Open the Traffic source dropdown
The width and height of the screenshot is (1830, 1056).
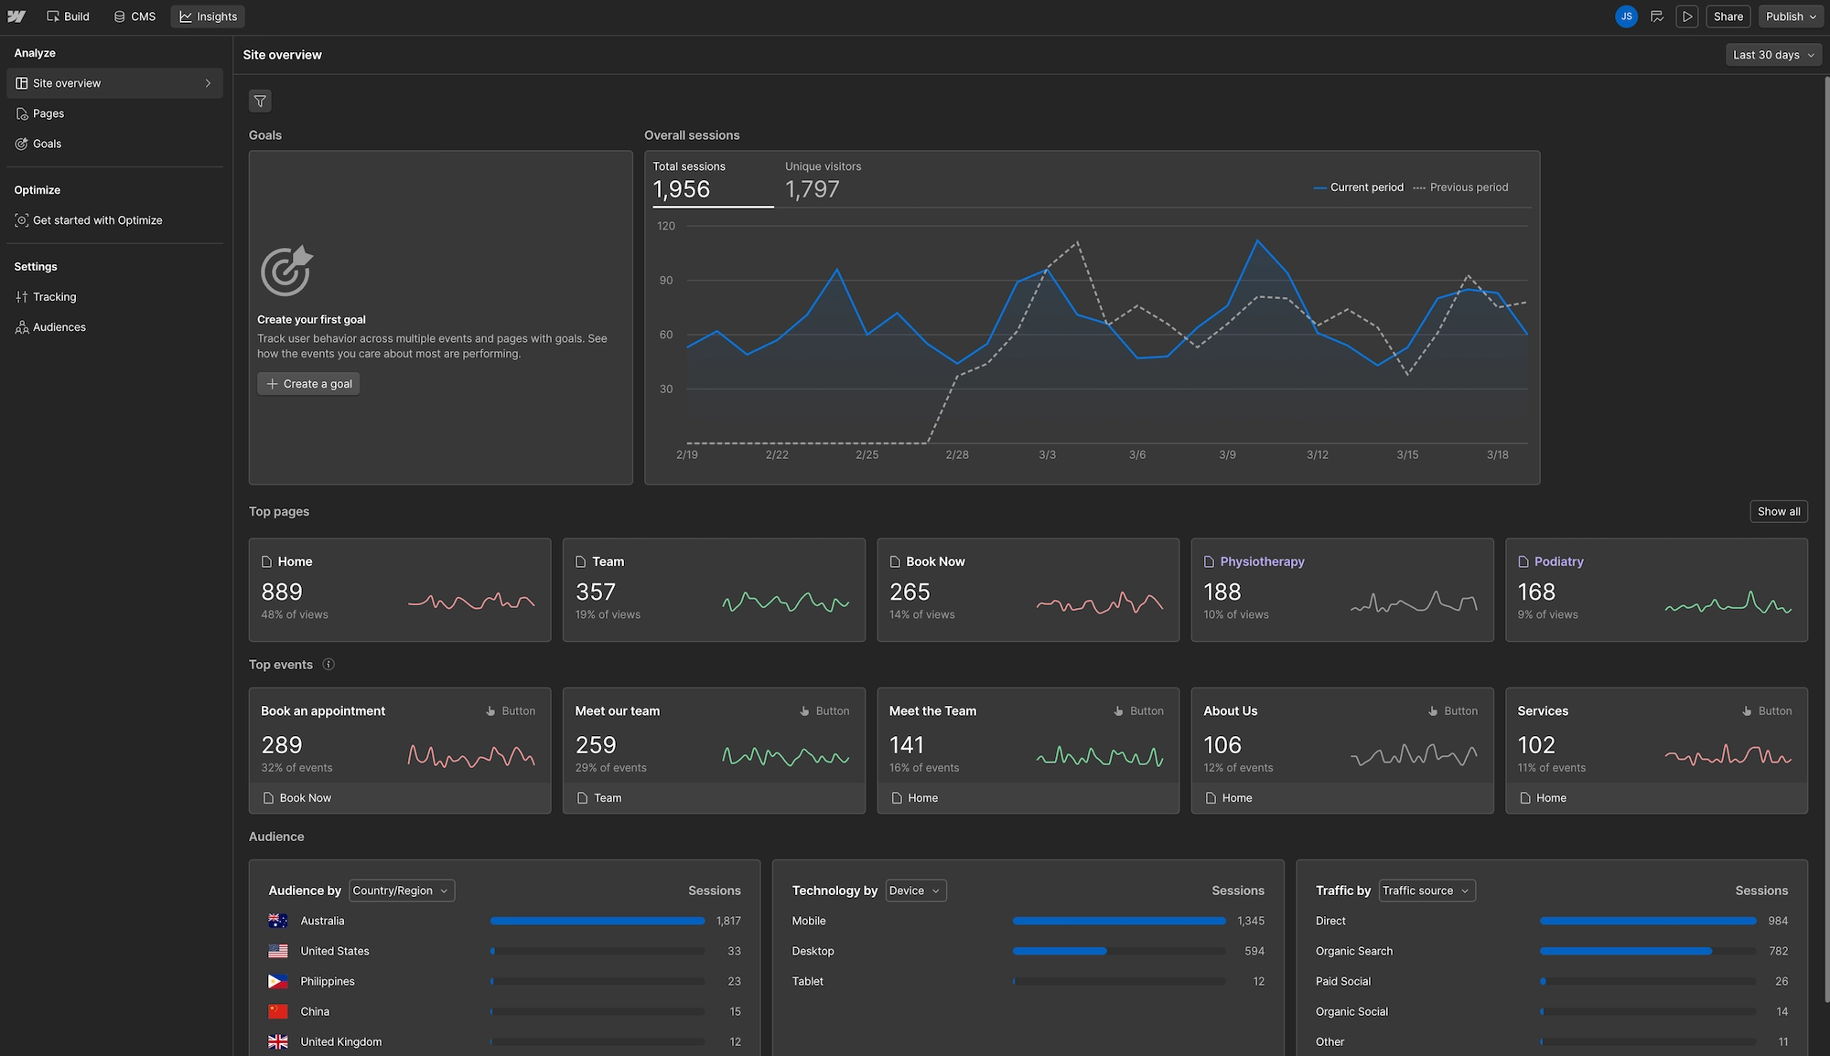pyautogui.click(x=1426, y=891)
